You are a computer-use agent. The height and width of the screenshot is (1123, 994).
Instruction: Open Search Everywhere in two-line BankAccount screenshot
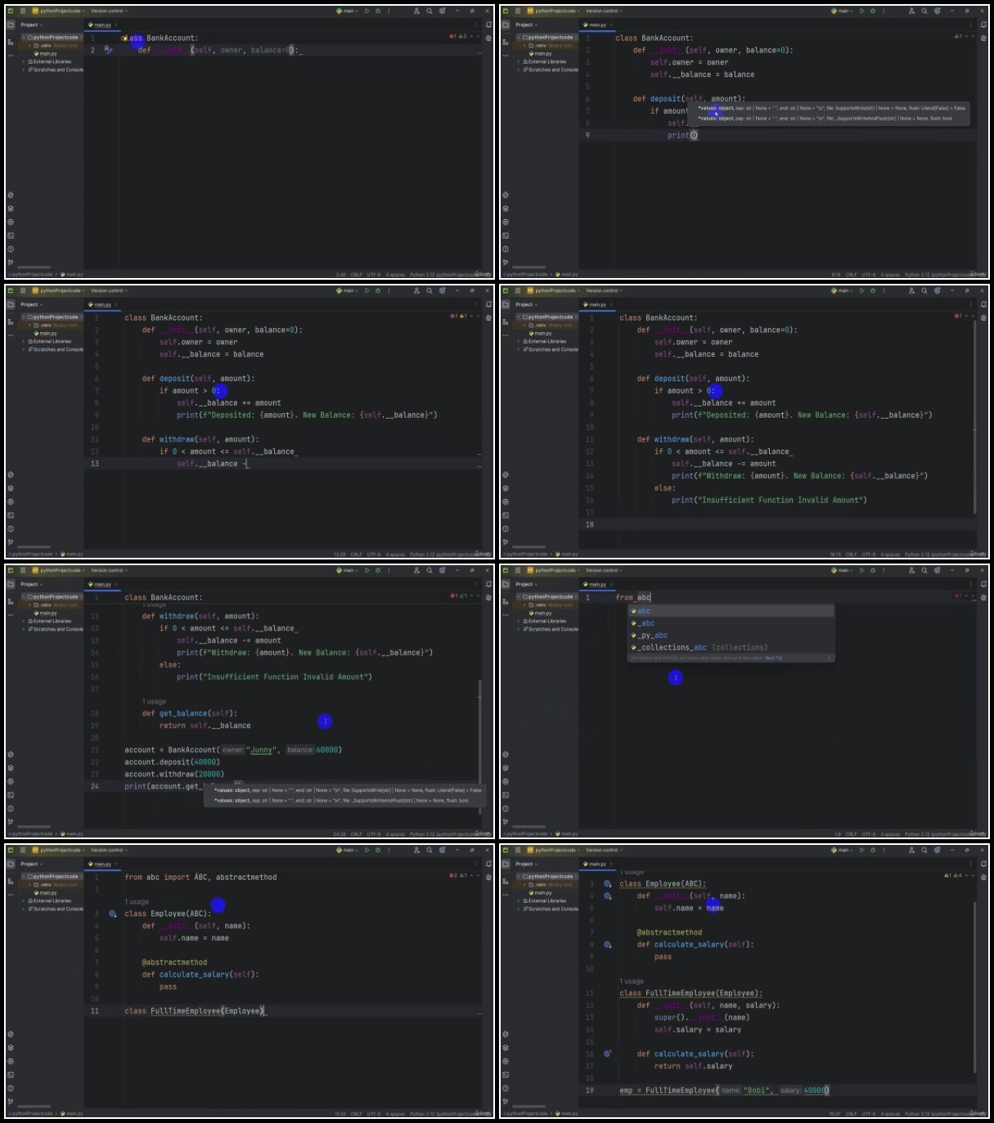tap(430, 11)
